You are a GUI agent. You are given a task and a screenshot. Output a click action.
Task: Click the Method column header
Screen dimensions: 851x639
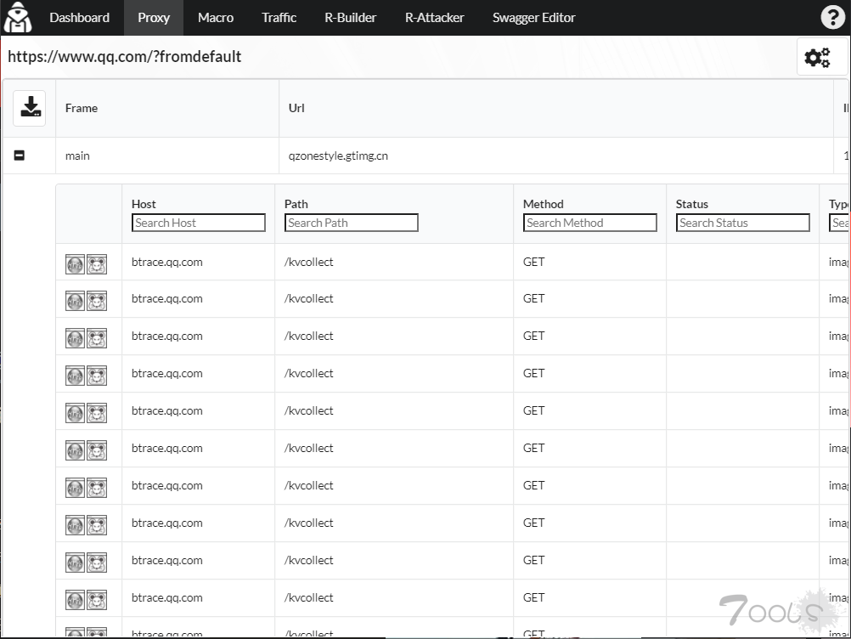click(x=544, y=204)
